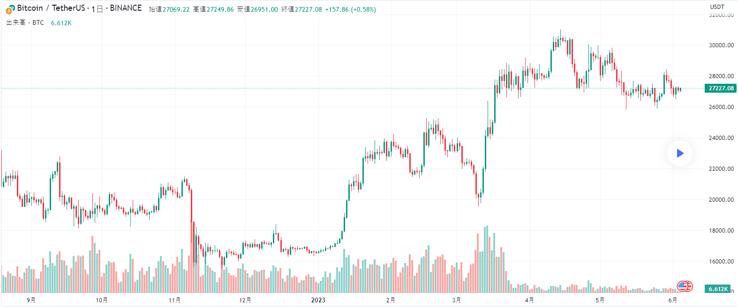738x307 pixels.
Task: Click the +157.86 (+0.58%) change value
Action: [350, 9]
